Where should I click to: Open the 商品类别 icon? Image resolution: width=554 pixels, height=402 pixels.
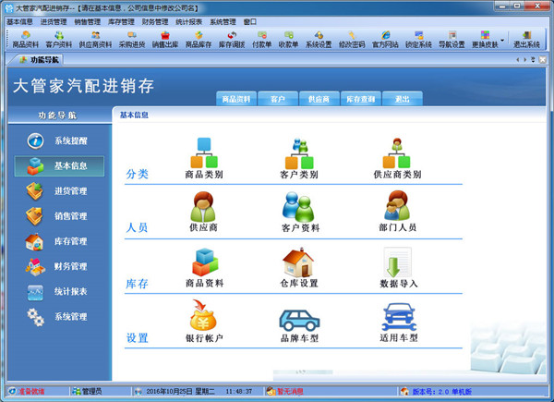(204, 158)
